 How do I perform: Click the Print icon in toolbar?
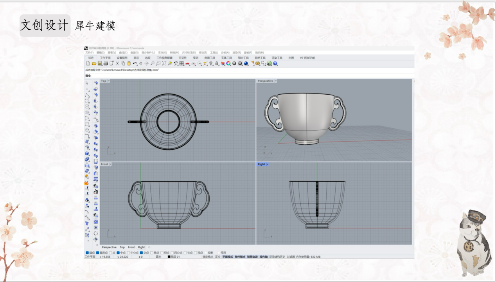coord(106,63)
